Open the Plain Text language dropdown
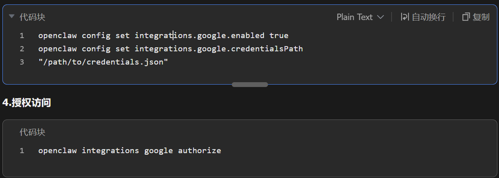The height and width of the screenshot is (178, 499). click(355, 17)
